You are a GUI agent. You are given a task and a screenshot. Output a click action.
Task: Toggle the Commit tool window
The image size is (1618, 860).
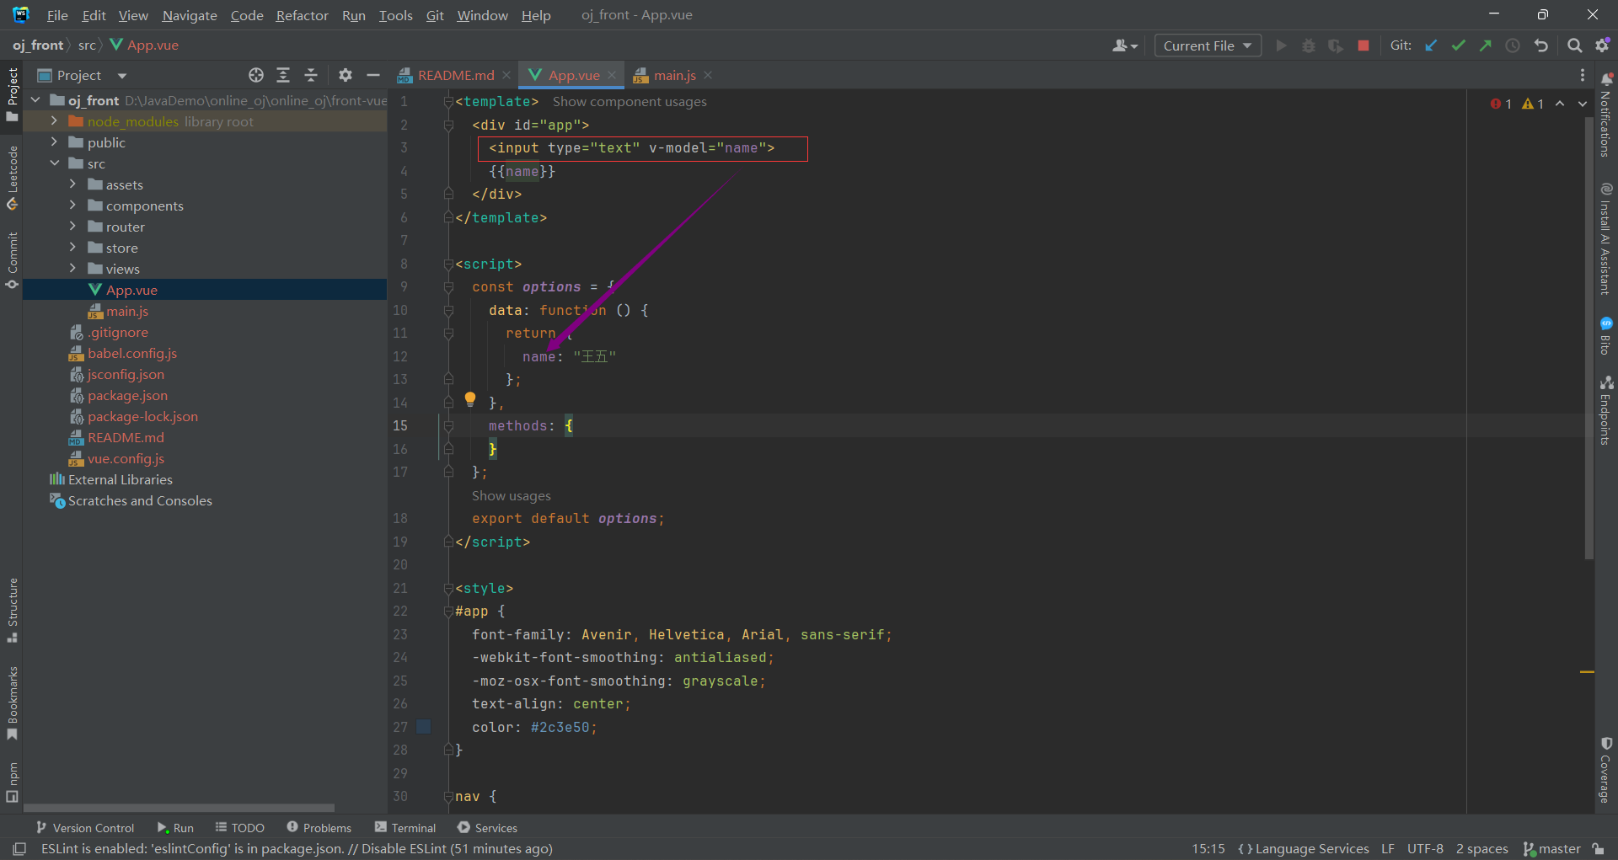click(x=12, y=261)
